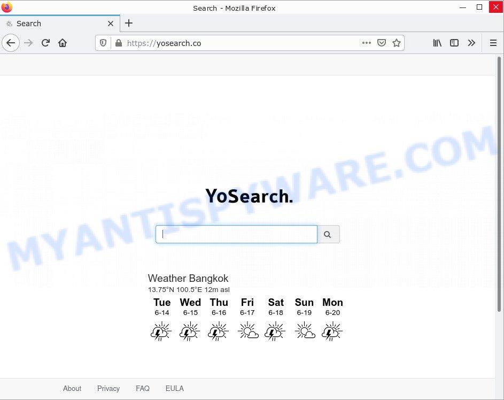Click the Sun day label

coord(304,302)
